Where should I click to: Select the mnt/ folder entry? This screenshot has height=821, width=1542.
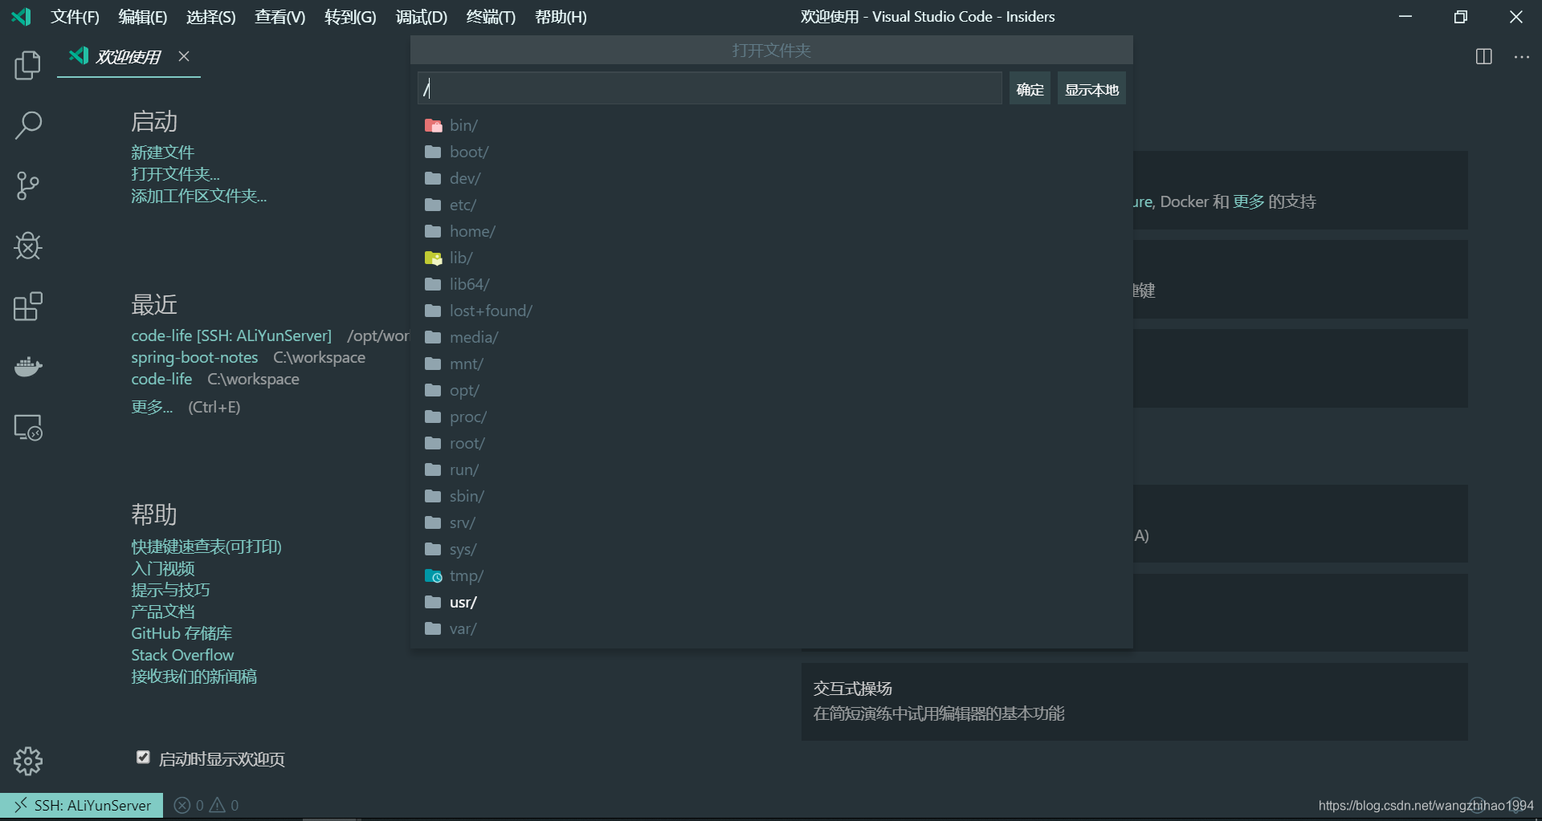(x=771, y=364)
